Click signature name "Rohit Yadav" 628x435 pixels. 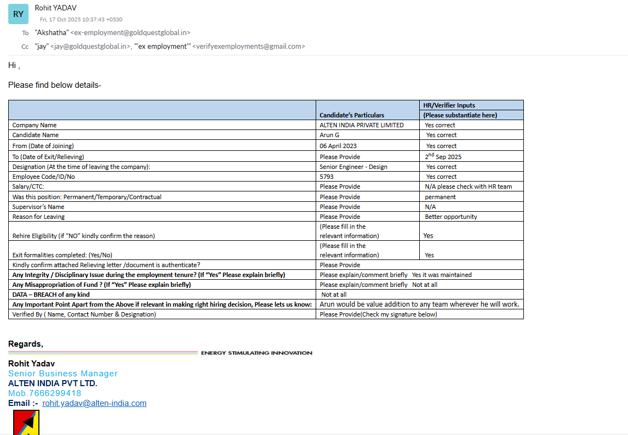(31, 364)
